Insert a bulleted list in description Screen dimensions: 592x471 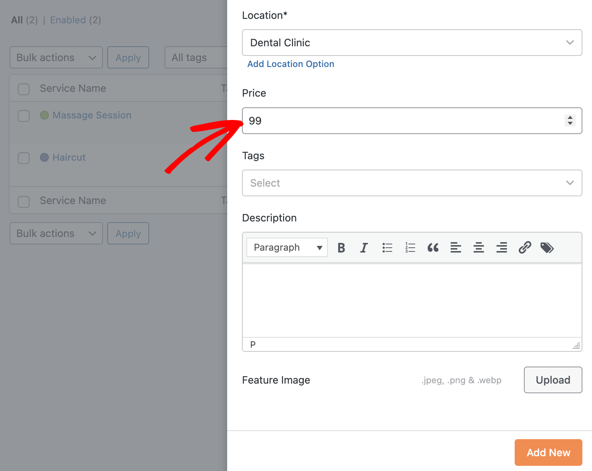pos(387,248)
